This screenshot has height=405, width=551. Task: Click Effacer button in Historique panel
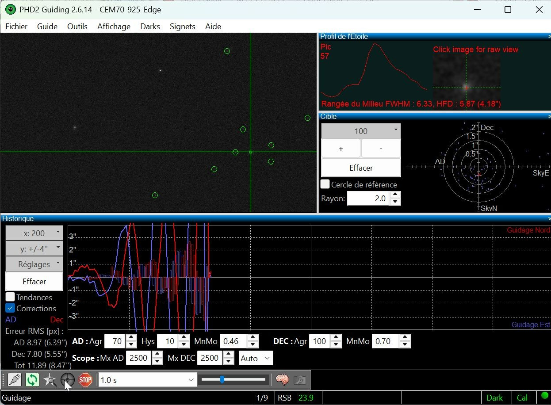(34, 282)
